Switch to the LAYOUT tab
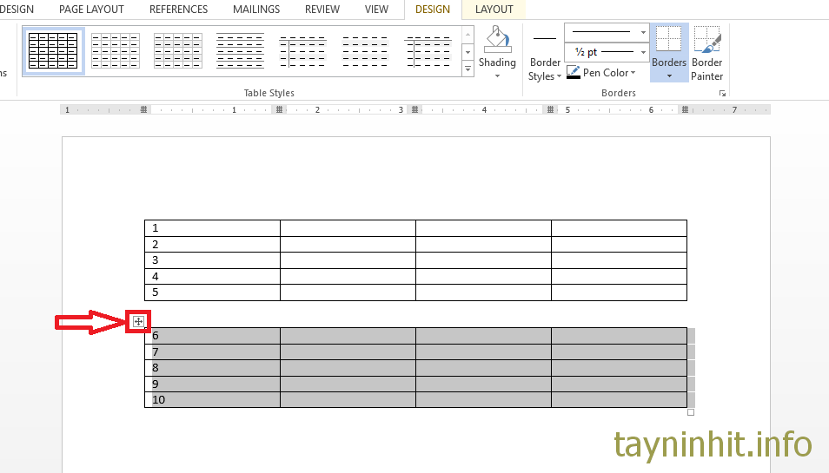The height and width of the screenshot is (473, 829). (x=494, y=10)
